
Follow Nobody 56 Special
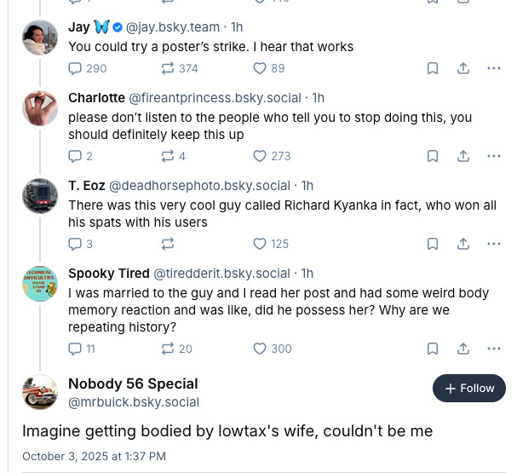(x=468, y=388)
